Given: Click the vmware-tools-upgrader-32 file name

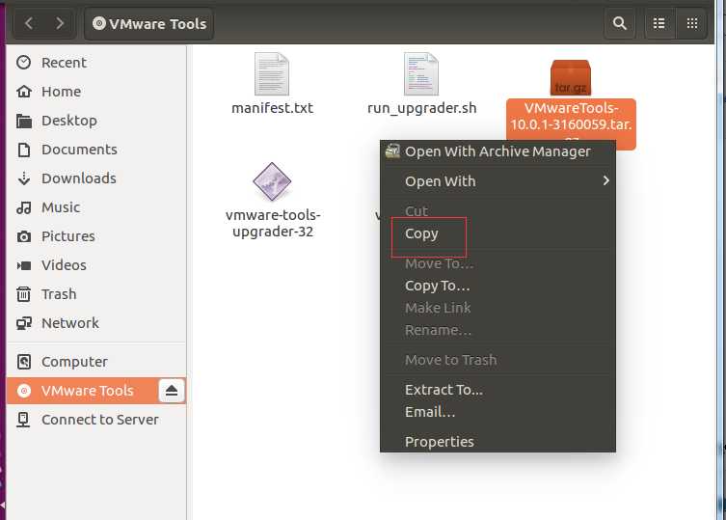Looking at the screenshot, I should tap(273, 223).
